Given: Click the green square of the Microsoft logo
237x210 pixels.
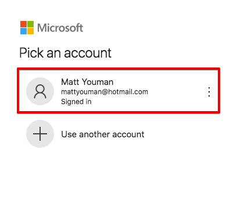Looking at the screenshot, I should pyautogui.click(x=31, y=24).
